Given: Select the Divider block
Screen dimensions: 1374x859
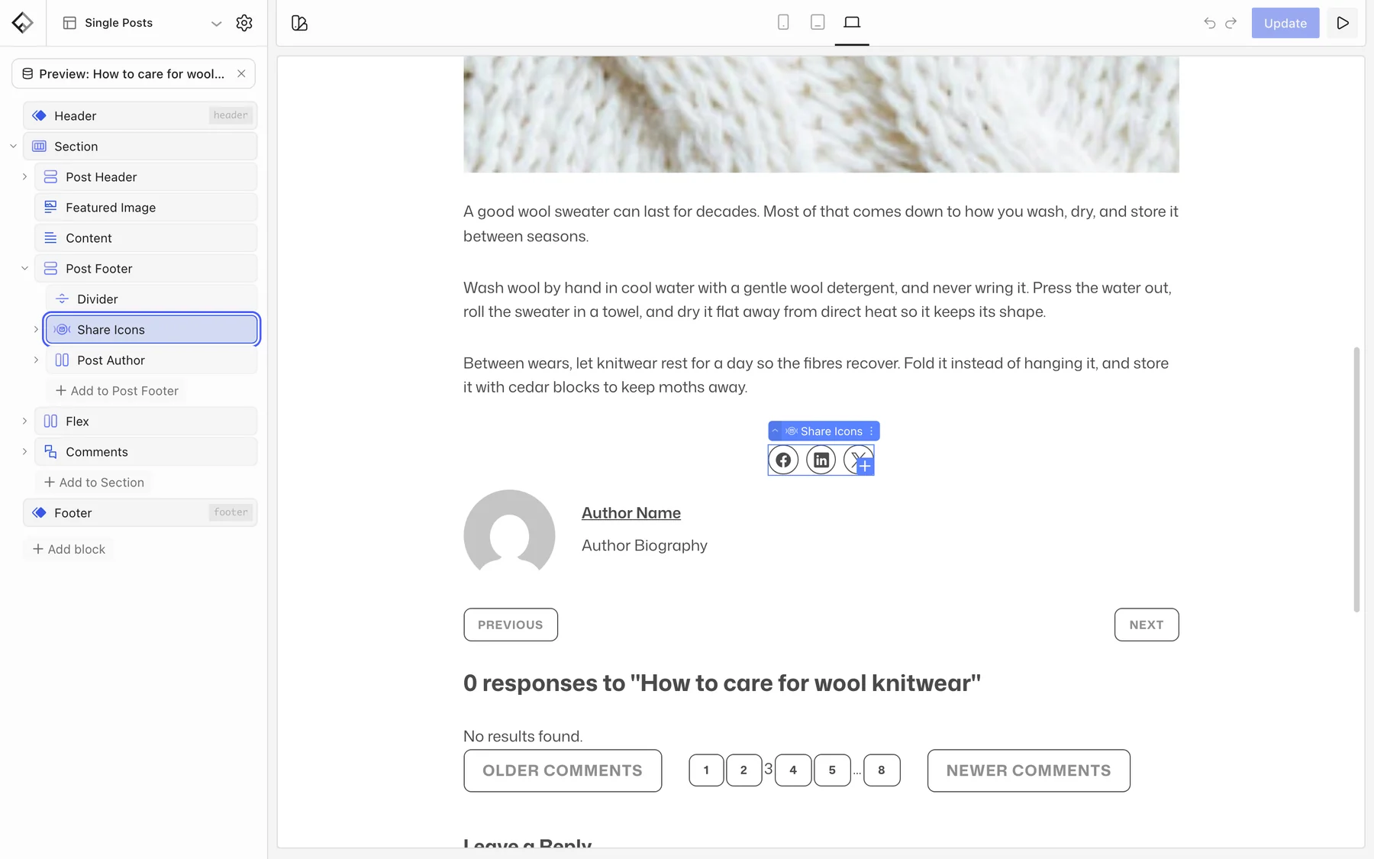Looking at the screenshot, I should tap(151, 299).
